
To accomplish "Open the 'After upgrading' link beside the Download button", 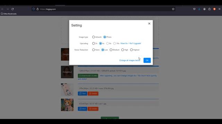I will [117, 77].
